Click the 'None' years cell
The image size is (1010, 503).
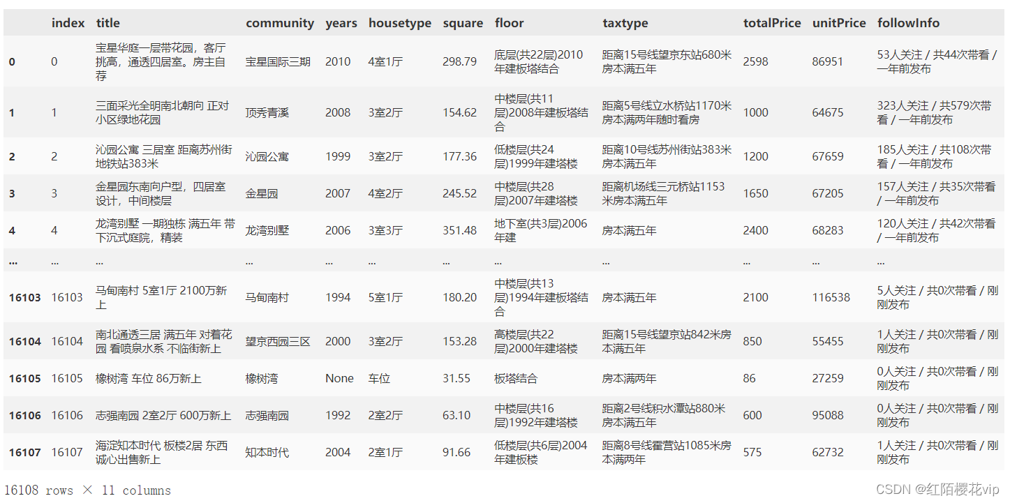339,378
